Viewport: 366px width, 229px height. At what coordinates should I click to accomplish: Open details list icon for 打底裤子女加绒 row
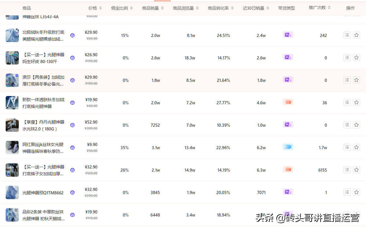(x=347, y=170)
